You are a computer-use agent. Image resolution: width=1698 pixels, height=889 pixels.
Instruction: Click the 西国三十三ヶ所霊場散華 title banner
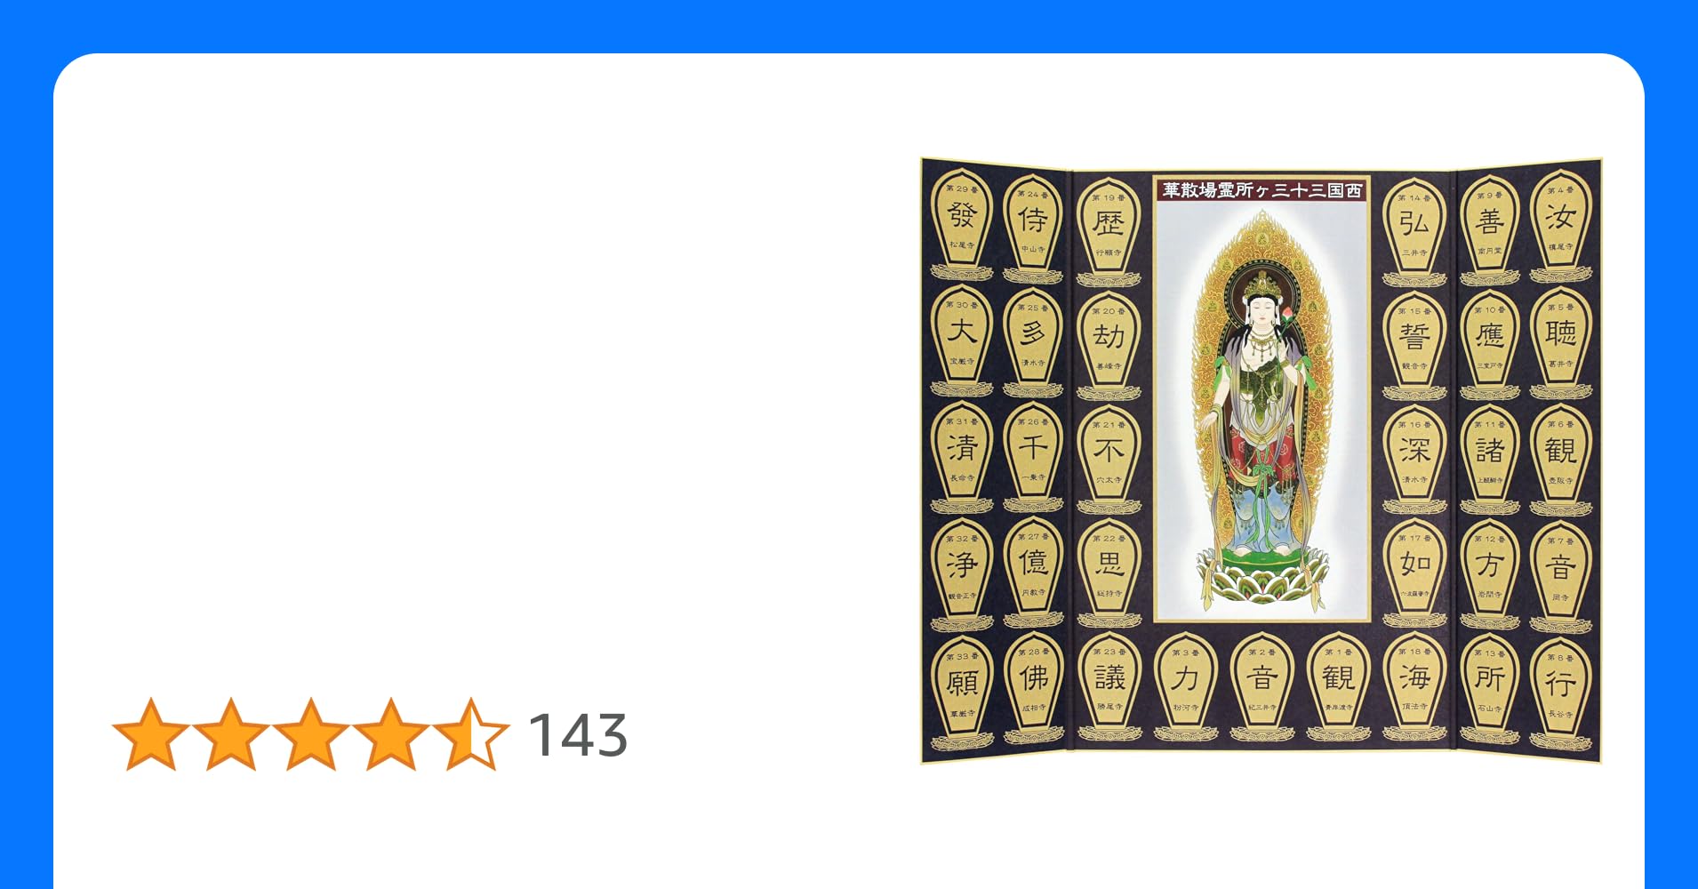[1261, 190]
